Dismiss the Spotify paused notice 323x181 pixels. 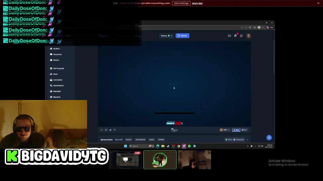click(x=318, y=3)
